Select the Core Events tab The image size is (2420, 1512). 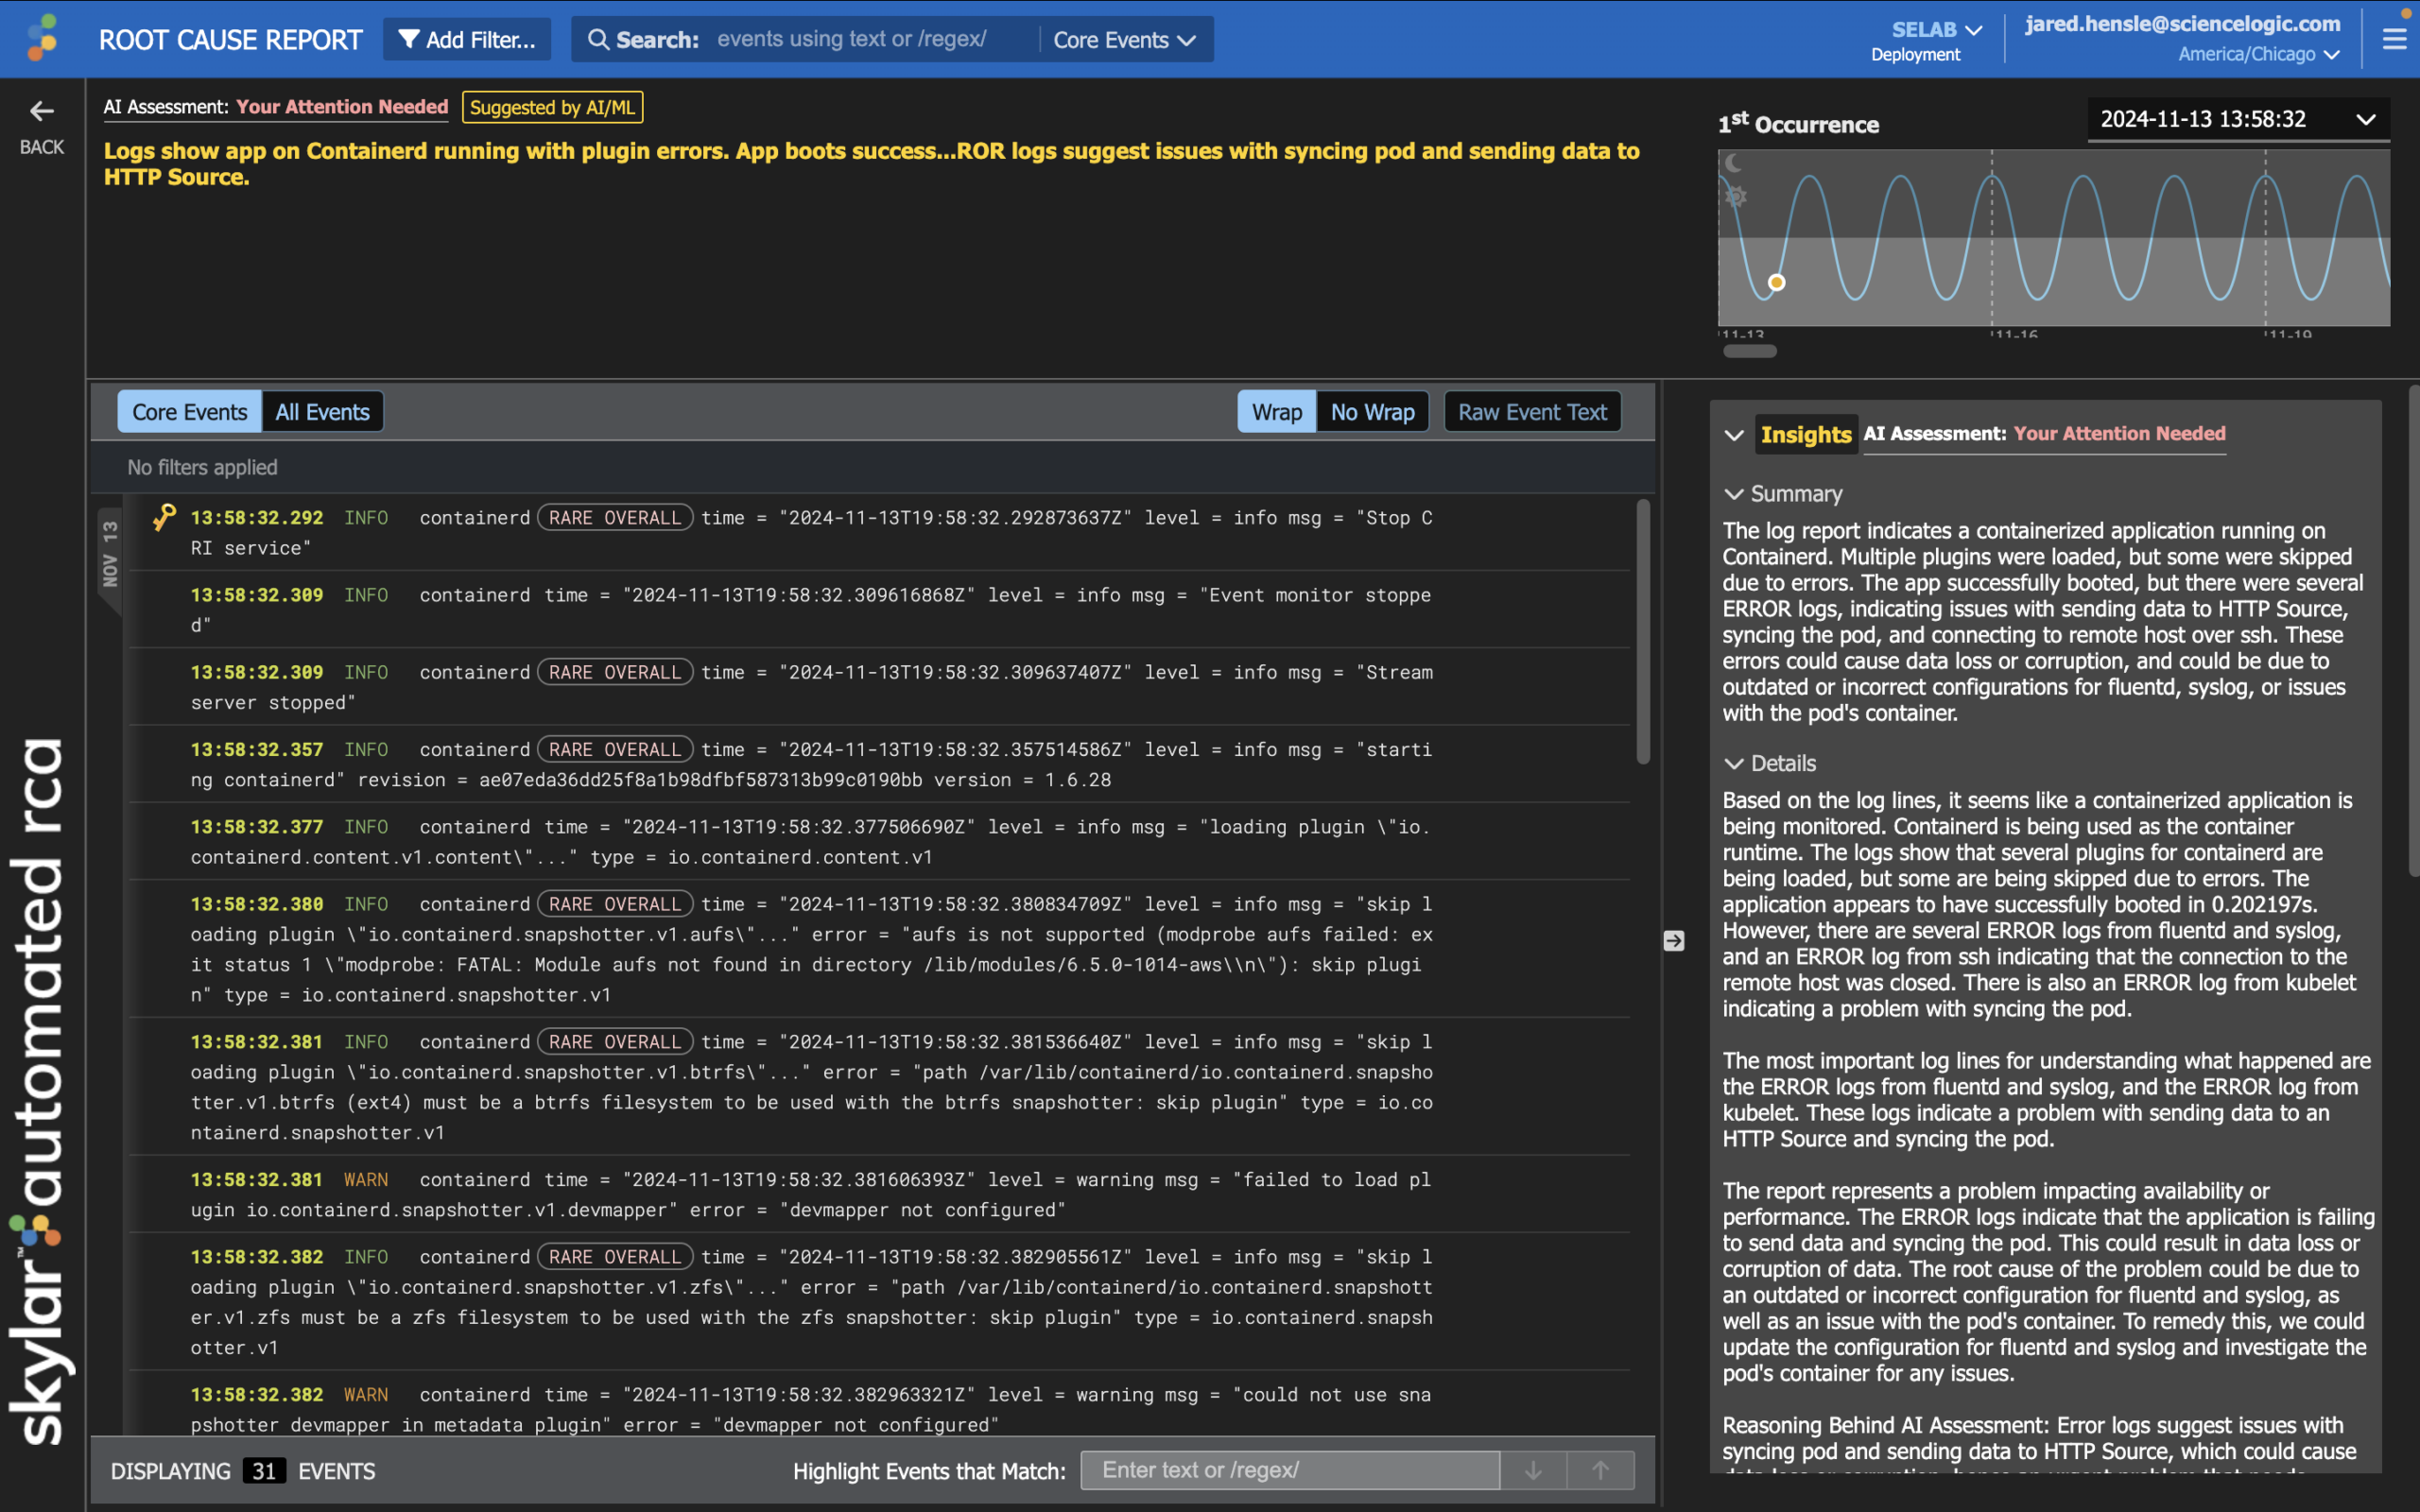[x=189, y=412]
